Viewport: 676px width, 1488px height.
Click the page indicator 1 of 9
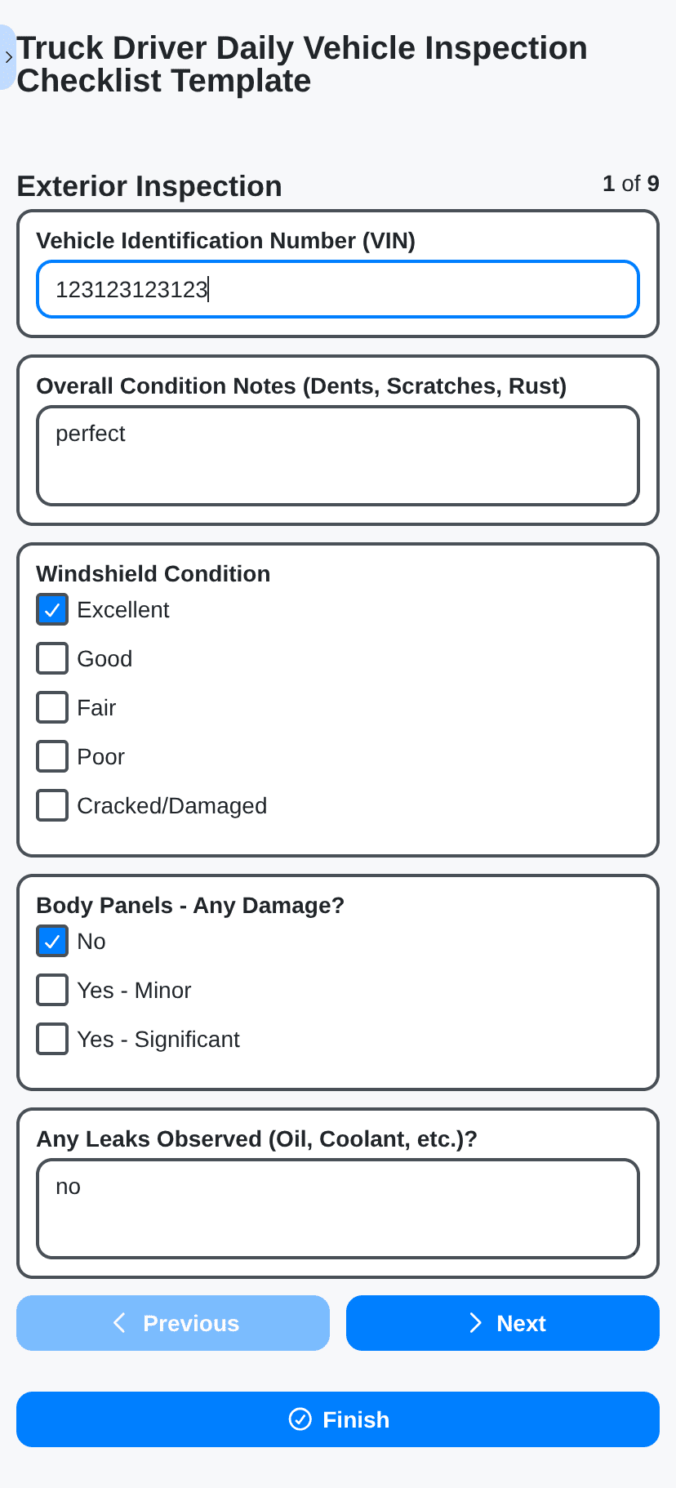pos(630,184)
